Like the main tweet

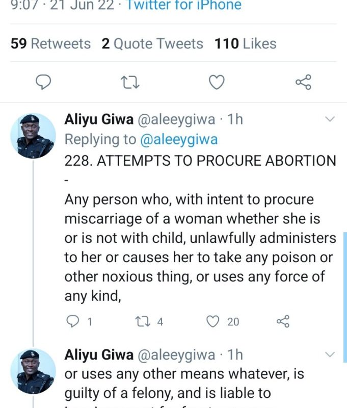tap(218, 82)
